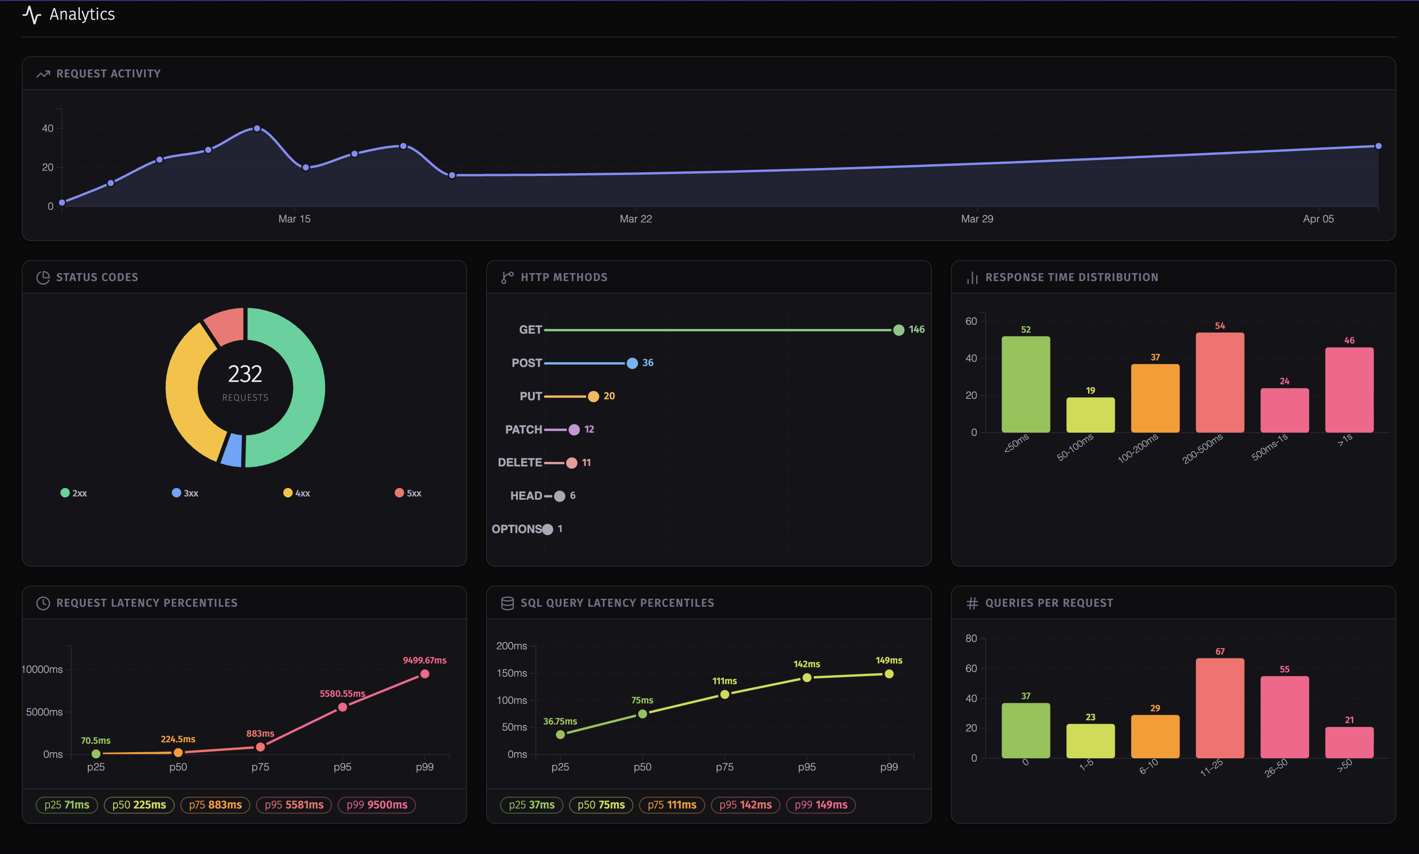Click the clock icon beside Request Latency Percentiles

pyautogui.click(x=44, y=602)
